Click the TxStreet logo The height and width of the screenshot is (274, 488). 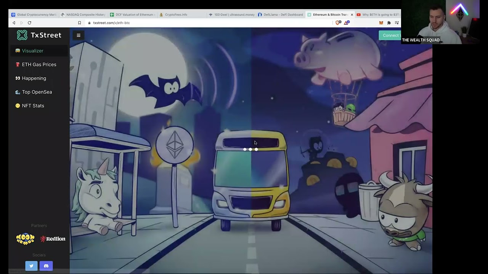coord(39,35)
